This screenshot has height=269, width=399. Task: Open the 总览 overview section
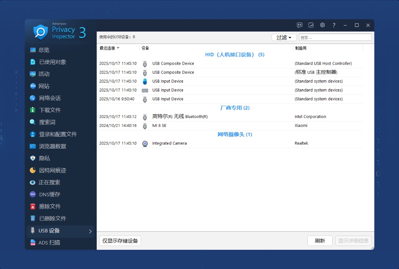[44, 50]
